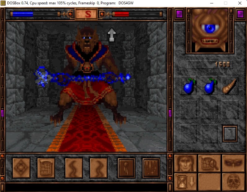247x192 pixels.
Task: Click the second wavy serpent rune slot
Action: (98, 168)
